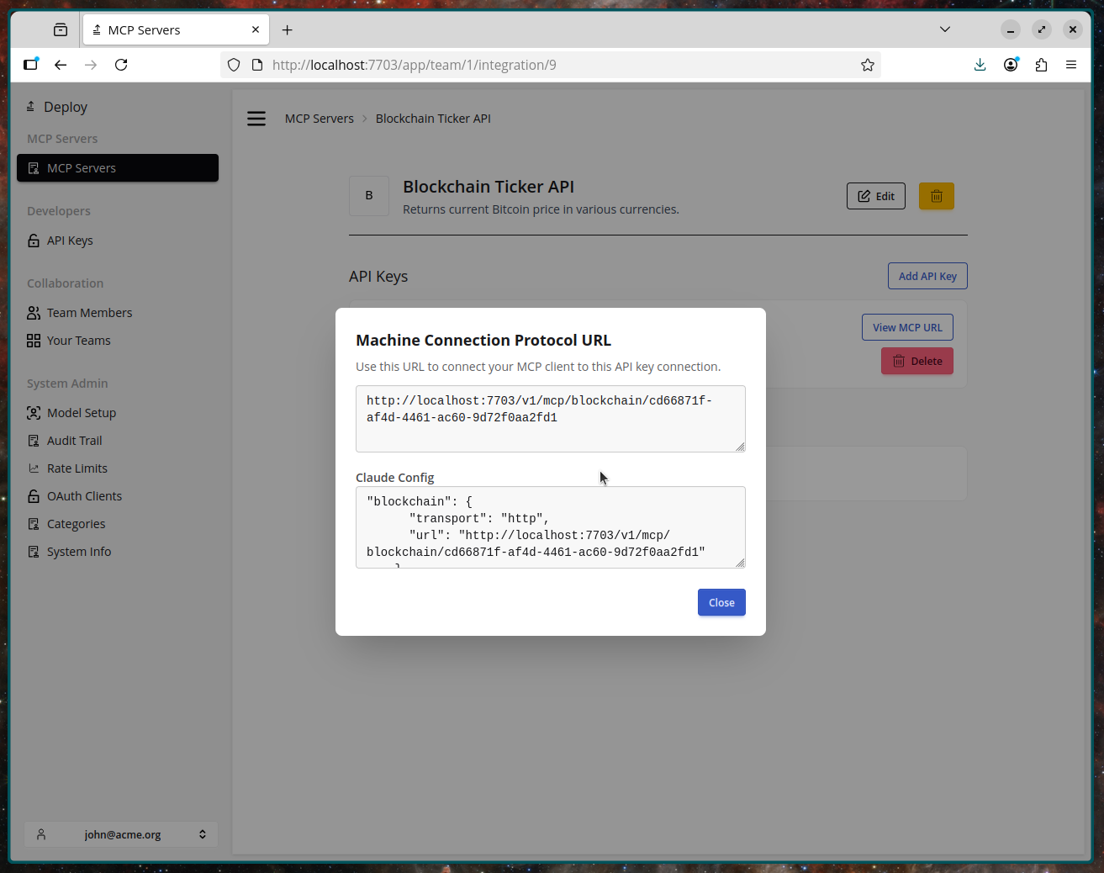Image resolution: width=1104 pixels, height=873 pixels.
Task: Open the Firefox application menu
Action: 1071,64
